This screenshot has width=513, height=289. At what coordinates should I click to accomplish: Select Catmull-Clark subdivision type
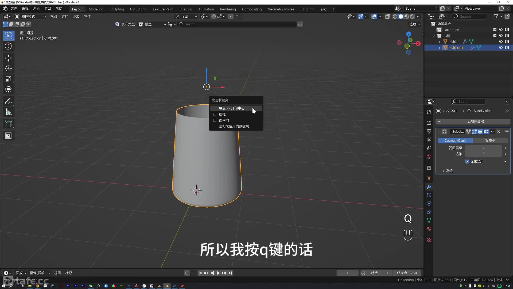point(455,140)
